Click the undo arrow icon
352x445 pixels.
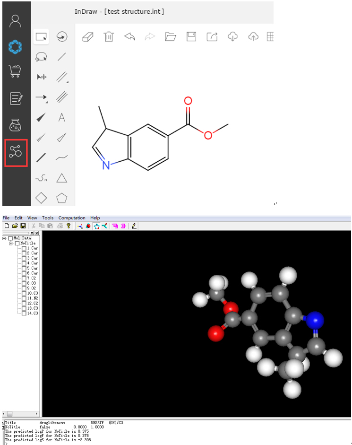click(129, 37)
